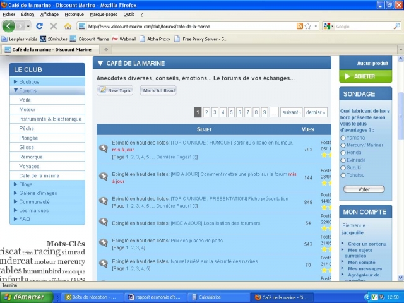Click the page vertical scrollbar thumb
404x303 pixels.
[401, 116]
